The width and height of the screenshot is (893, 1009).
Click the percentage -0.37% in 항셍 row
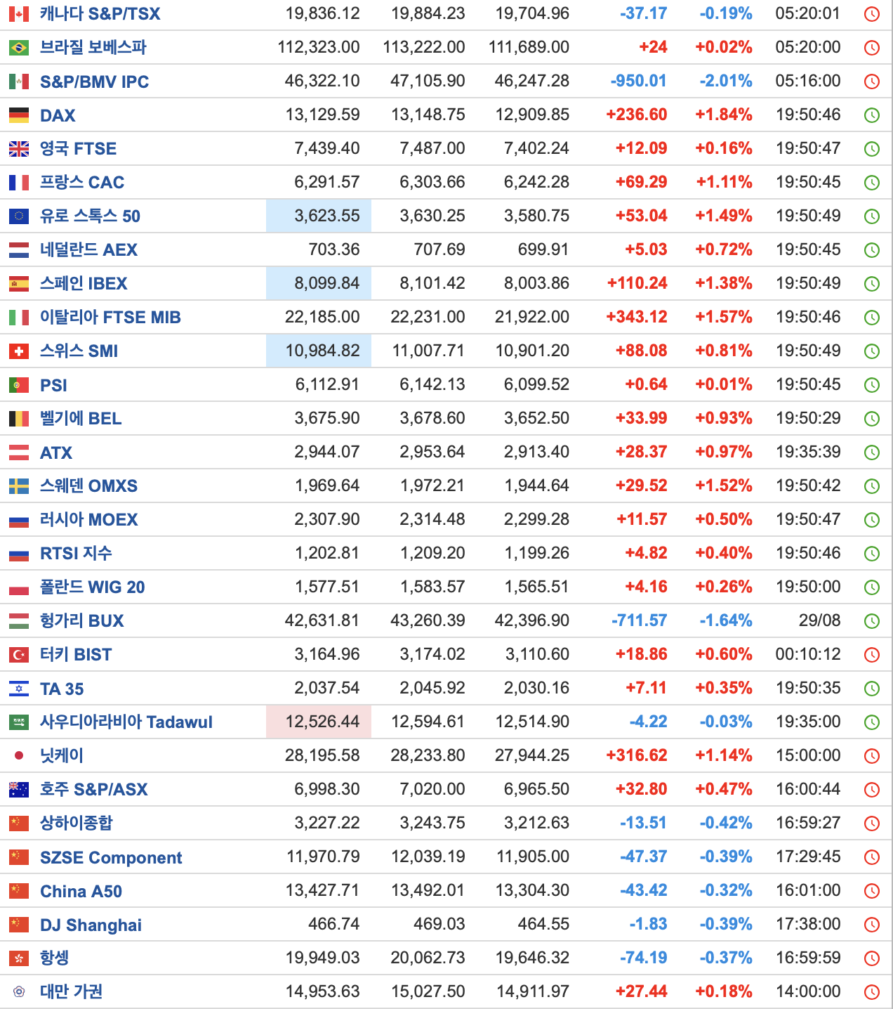pos(726,958)
